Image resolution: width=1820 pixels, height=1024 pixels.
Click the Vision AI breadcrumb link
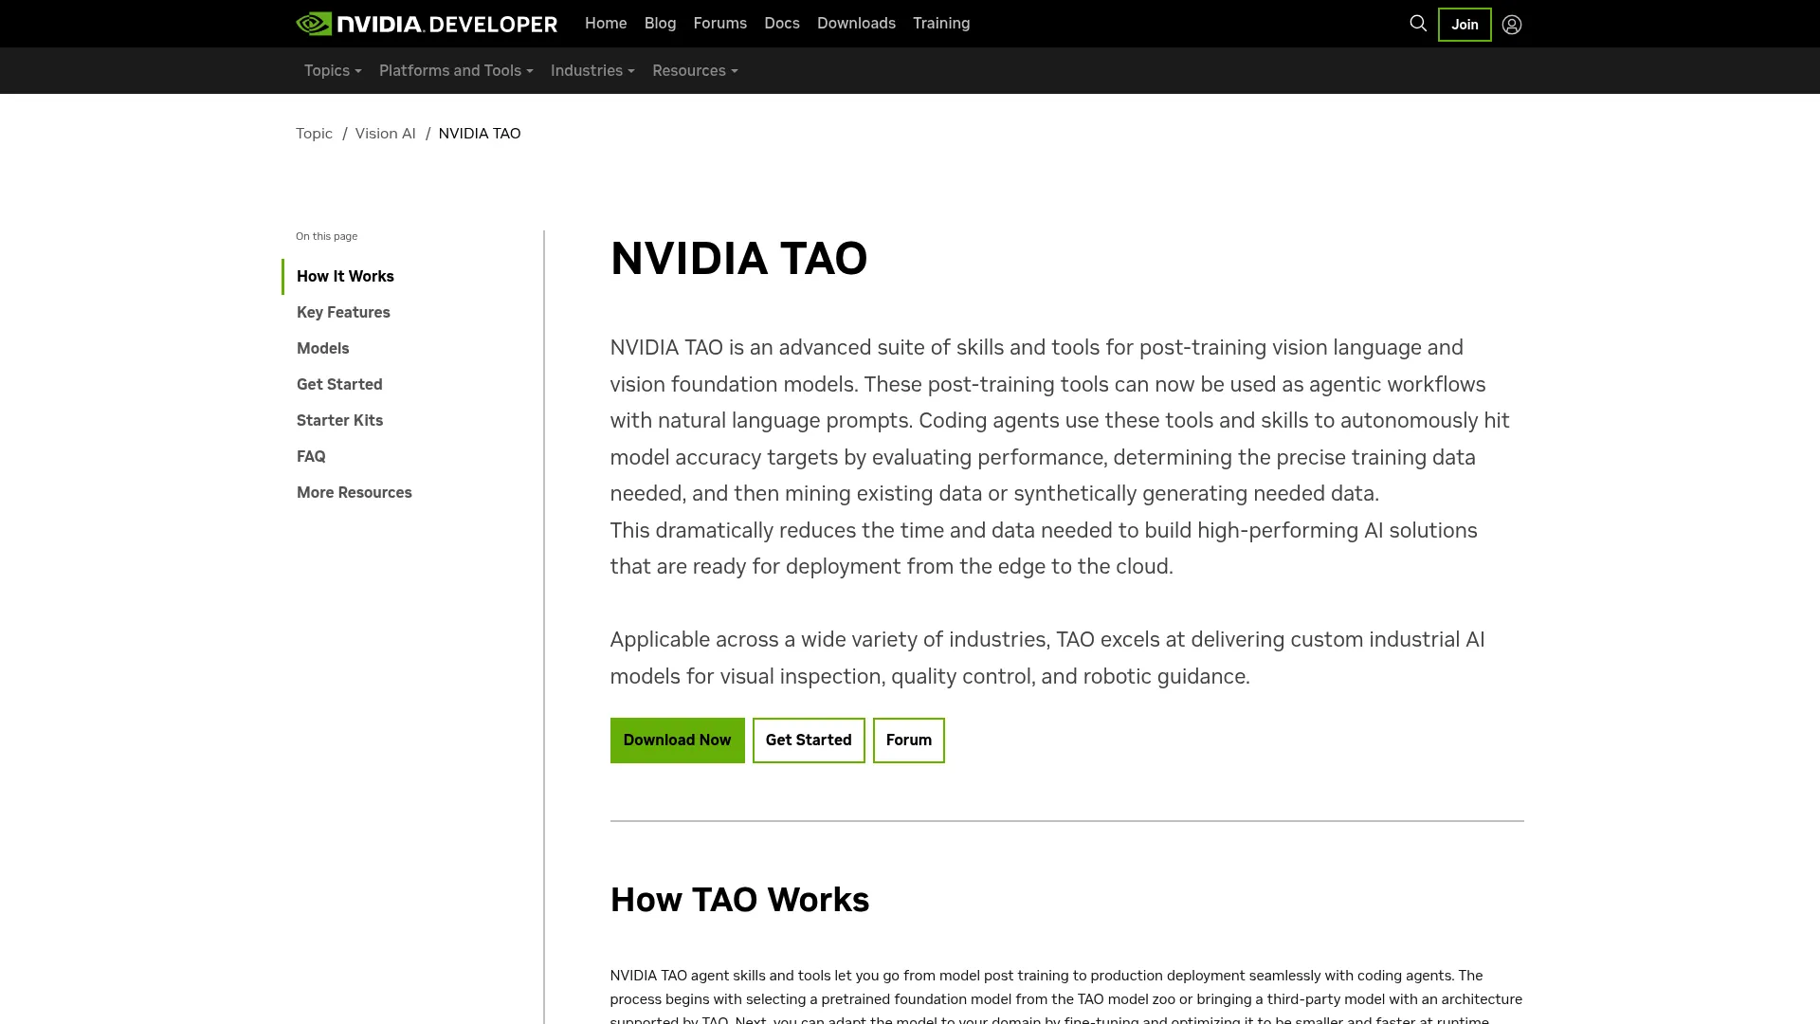(x=385, y=134)
